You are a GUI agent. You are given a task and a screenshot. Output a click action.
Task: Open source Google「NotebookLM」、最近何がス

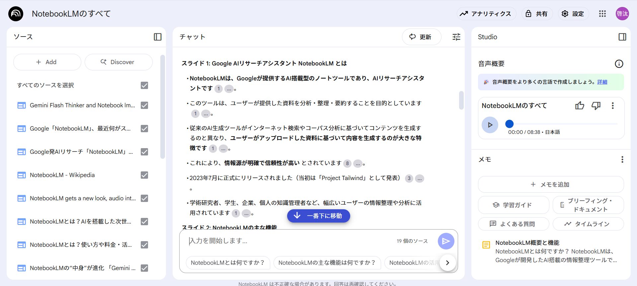click(80, 129)
